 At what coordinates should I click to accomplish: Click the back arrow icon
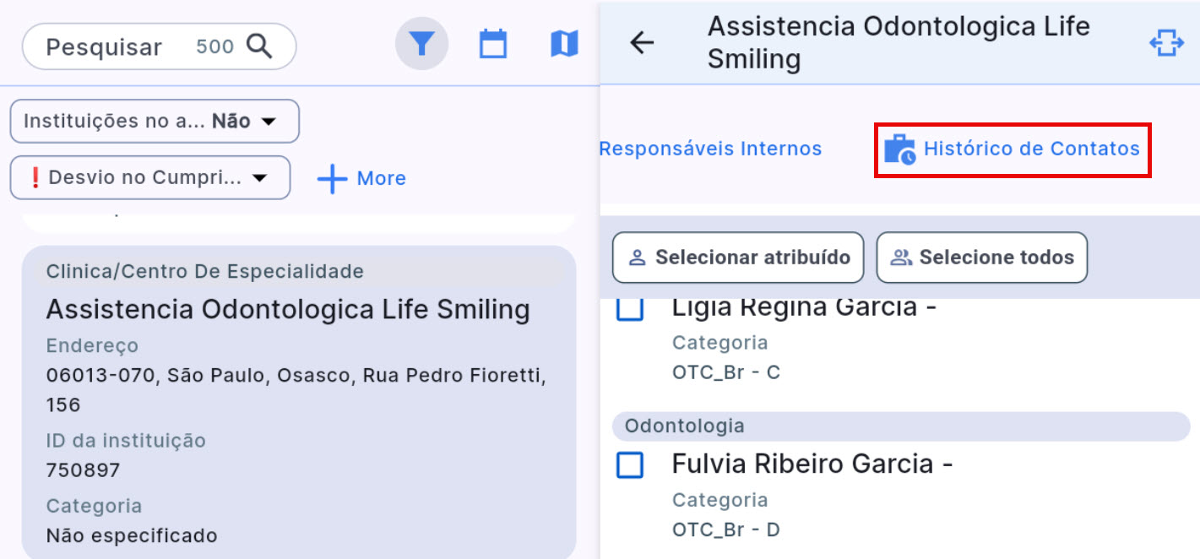click(x=643, y=43)
